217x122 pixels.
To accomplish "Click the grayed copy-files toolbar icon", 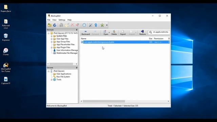I will 61,25.
